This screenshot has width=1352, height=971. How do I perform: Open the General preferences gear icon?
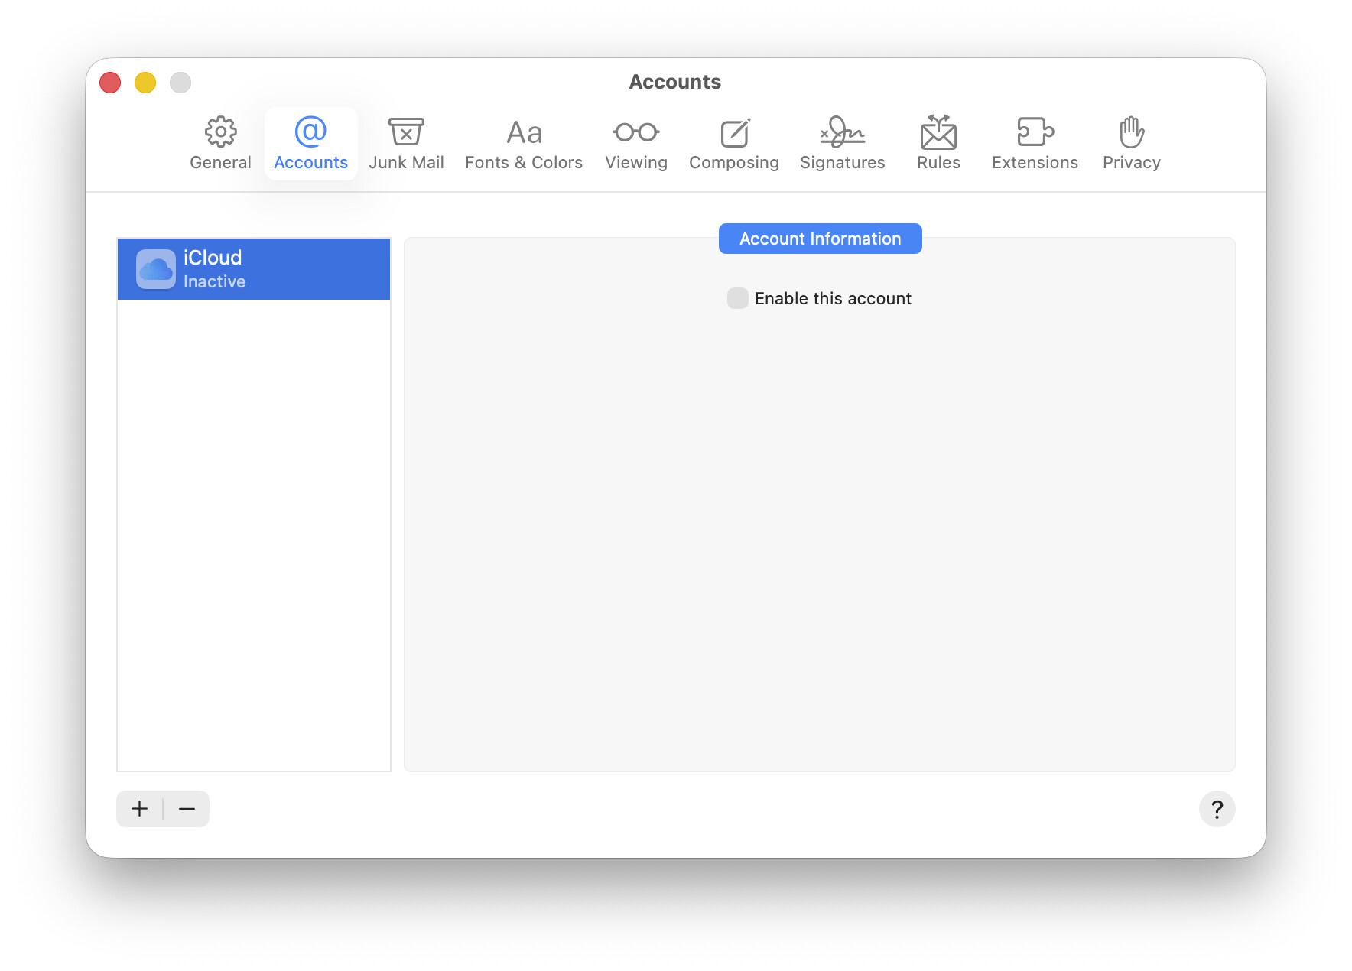click(220, 133)
